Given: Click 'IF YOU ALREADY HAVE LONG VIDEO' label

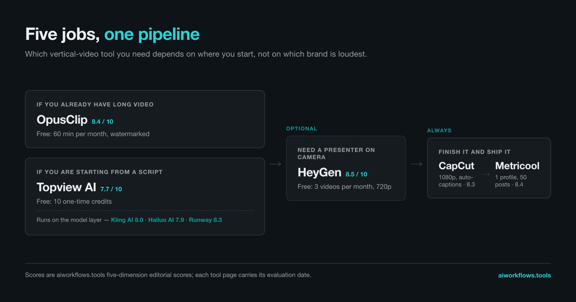Looking at the screenshot, I should 95,105.
